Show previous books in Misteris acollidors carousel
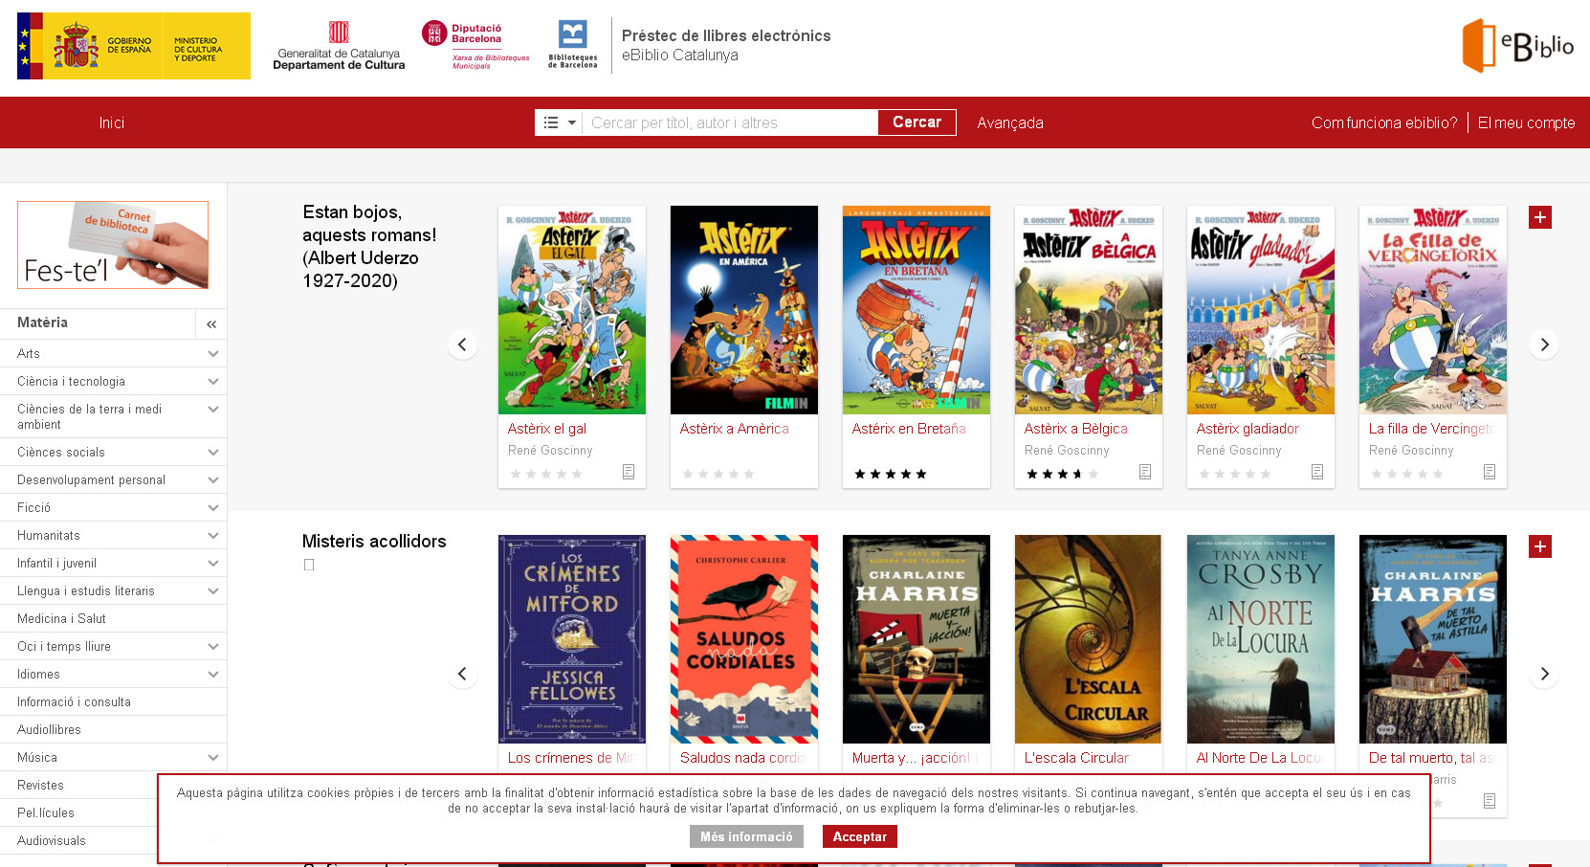 click(x=462, y=674)
